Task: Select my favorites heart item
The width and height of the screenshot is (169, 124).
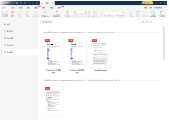Action: point(19,38)
